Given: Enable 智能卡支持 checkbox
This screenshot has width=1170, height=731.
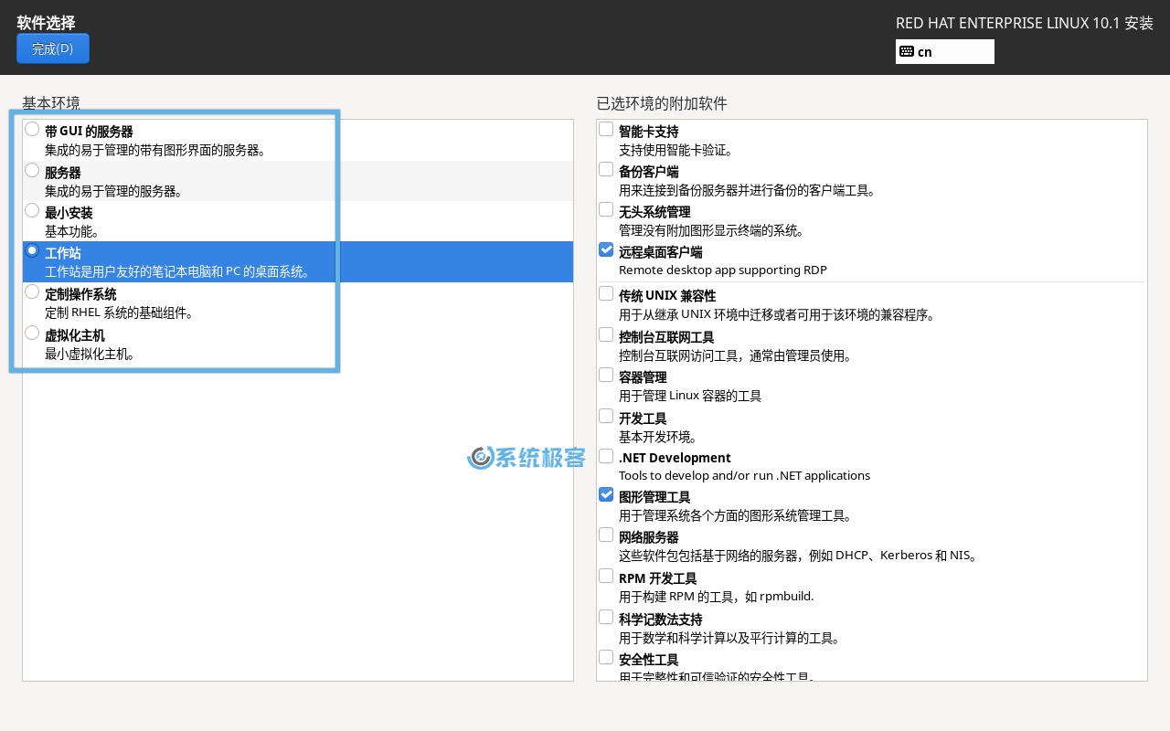Looking at the screenshot, I should (x=606, y=129).
